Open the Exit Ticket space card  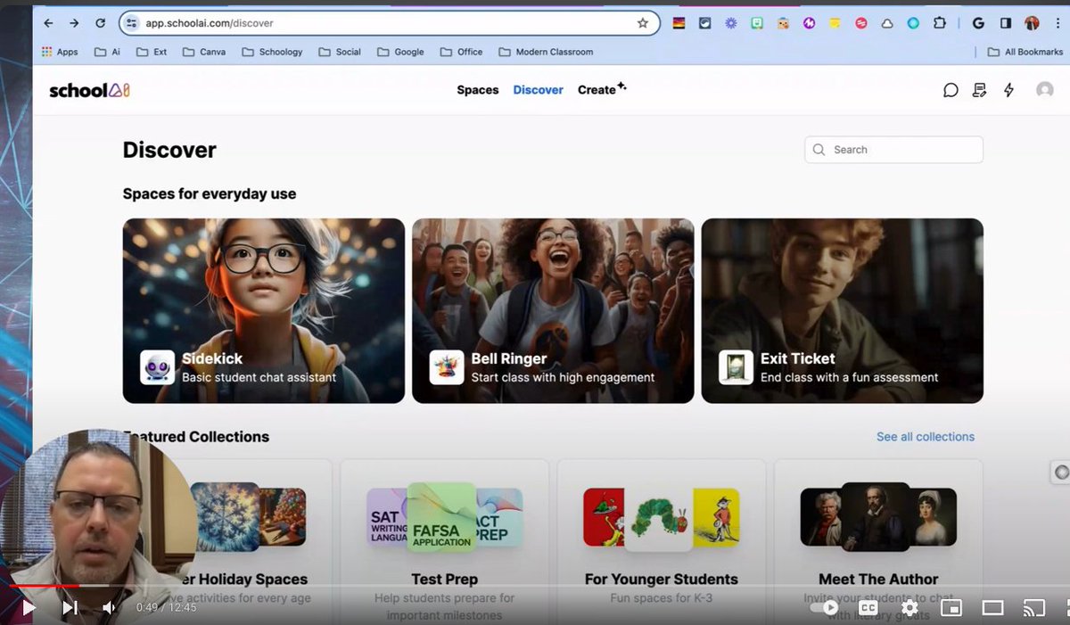click(843, 311)
